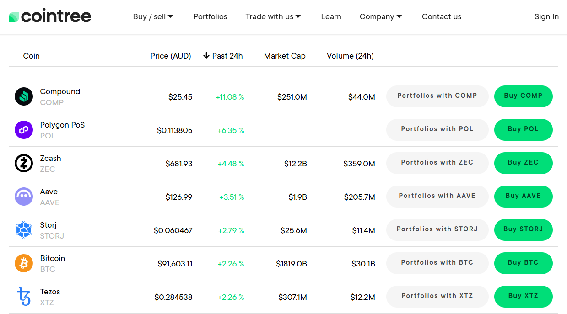Select the Storj coin name
Image resolution: width=567 pixels, height=314 pixels.
point(49,225)
